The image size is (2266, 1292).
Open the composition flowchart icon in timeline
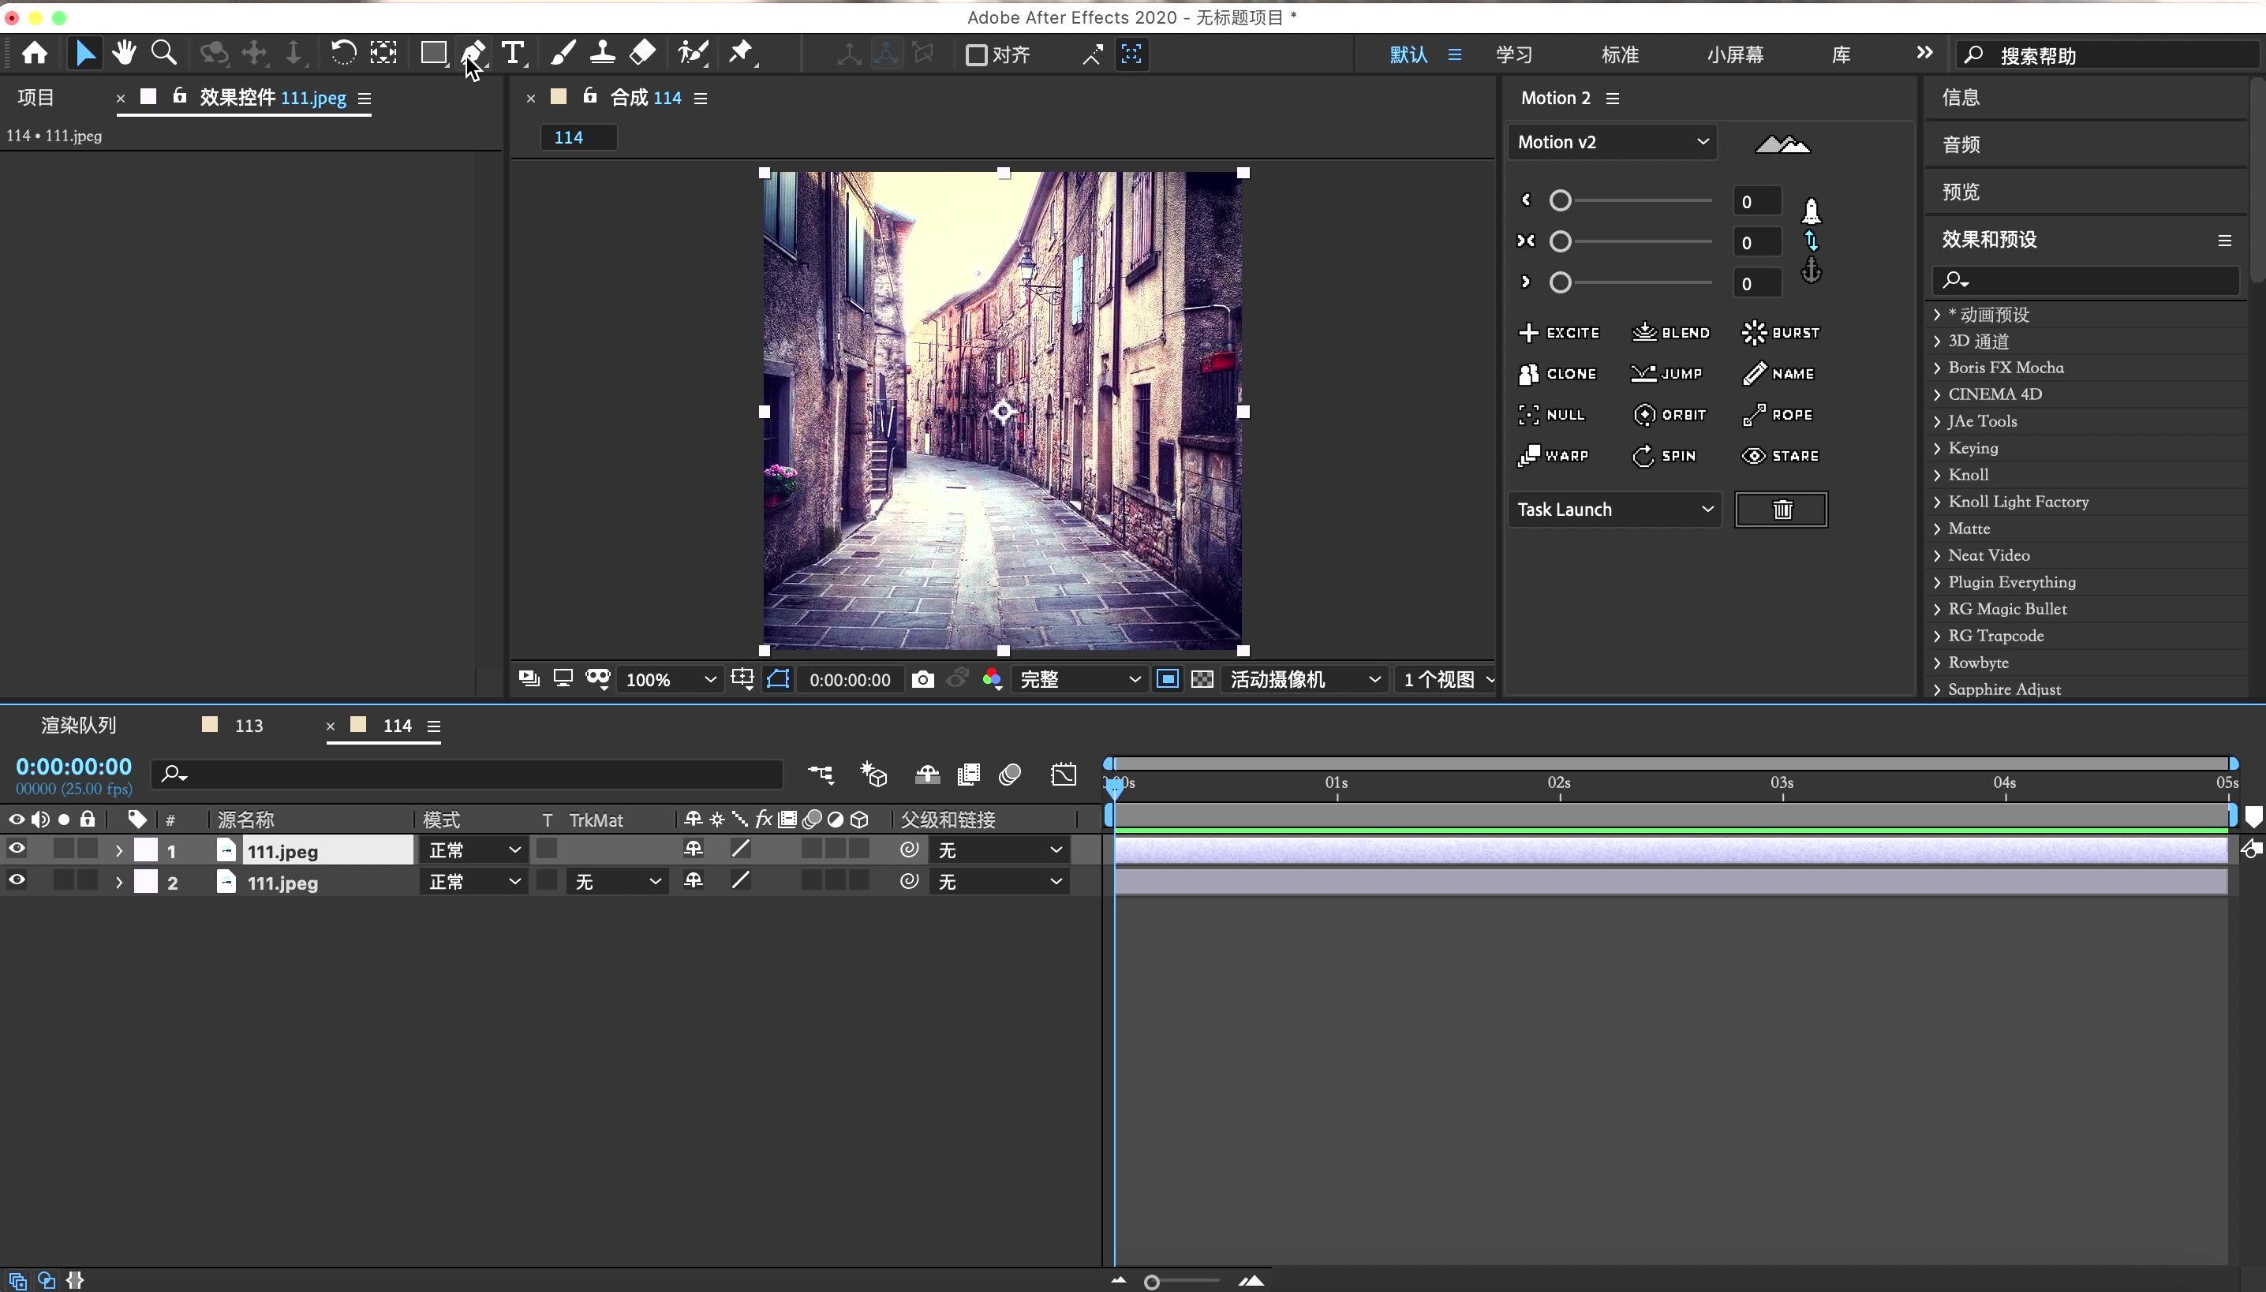tap(821, 775)
